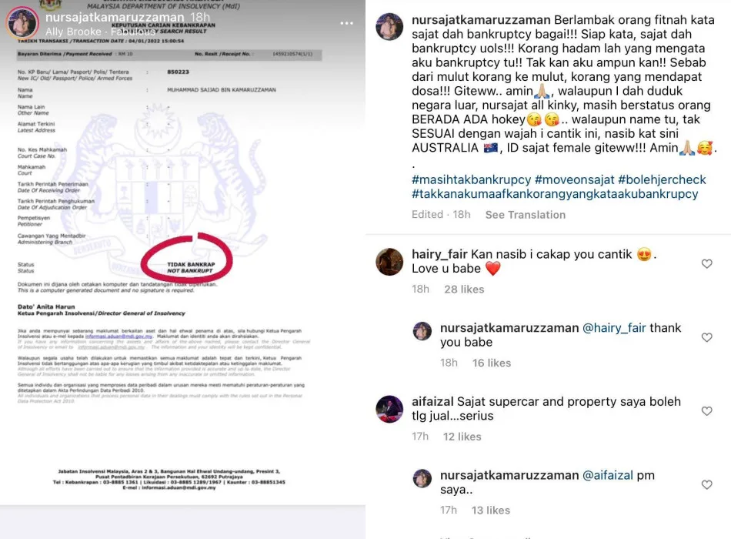Image resolution: width=731 pixels, height=539 pixels.
Task: Like the 'thank you babe' reply
Action: click(x=706, y=337)
